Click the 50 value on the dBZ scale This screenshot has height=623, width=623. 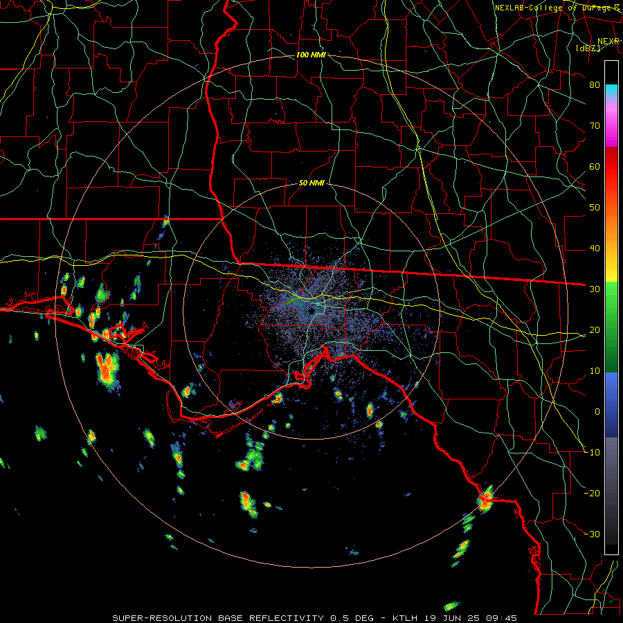(x=595, y=208)
